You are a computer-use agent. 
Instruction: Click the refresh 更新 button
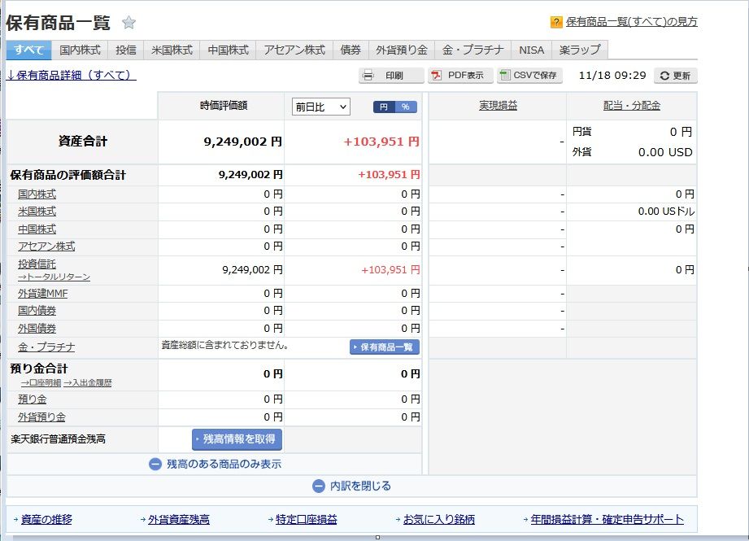click(x=676, y=76)
